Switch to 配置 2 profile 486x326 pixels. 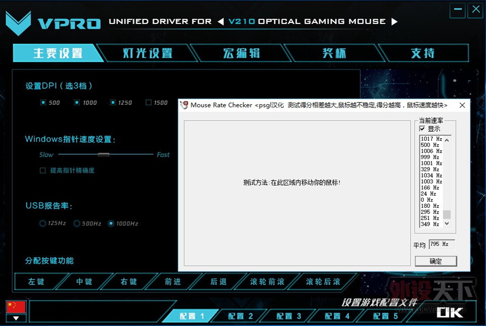(x=240, y=316)
